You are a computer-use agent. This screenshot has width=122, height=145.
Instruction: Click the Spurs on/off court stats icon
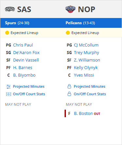click(8, 94)
